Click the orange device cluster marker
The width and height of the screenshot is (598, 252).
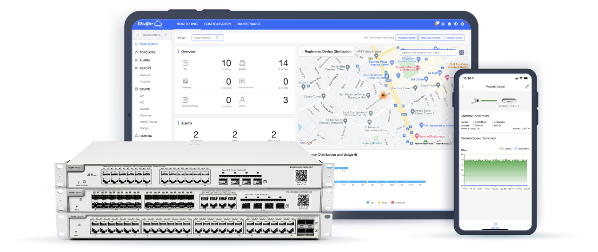click(x=383, y=95)
